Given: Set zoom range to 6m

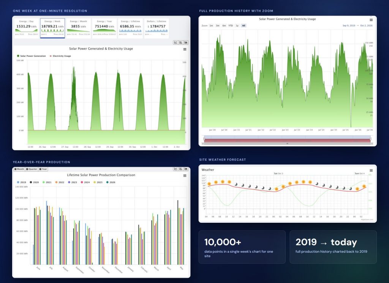Looking at the screenshot, I should (x=224, y=25).
